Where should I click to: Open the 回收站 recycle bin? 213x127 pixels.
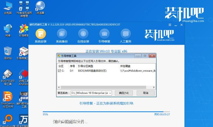pos(8,53)
